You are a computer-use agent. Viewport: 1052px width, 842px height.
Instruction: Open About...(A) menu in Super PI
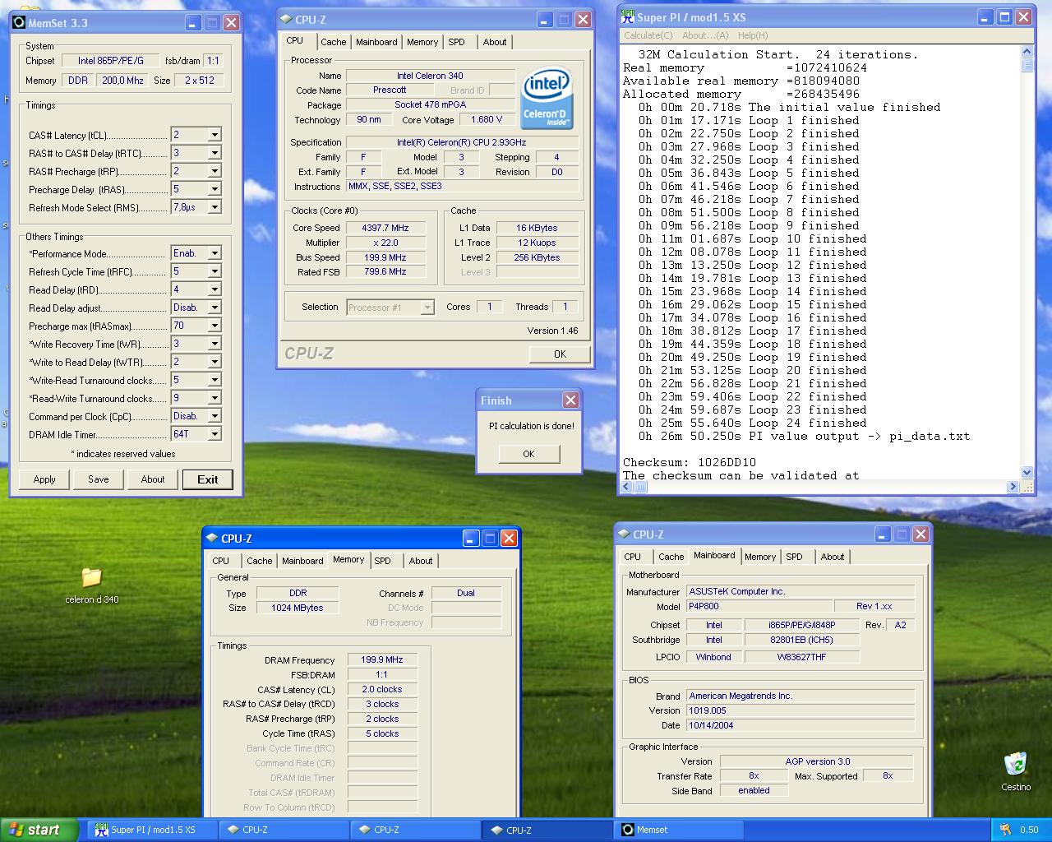click(x=705, y=35)
